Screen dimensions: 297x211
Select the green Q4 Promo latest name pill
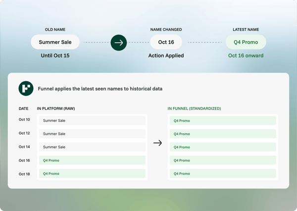246,42
